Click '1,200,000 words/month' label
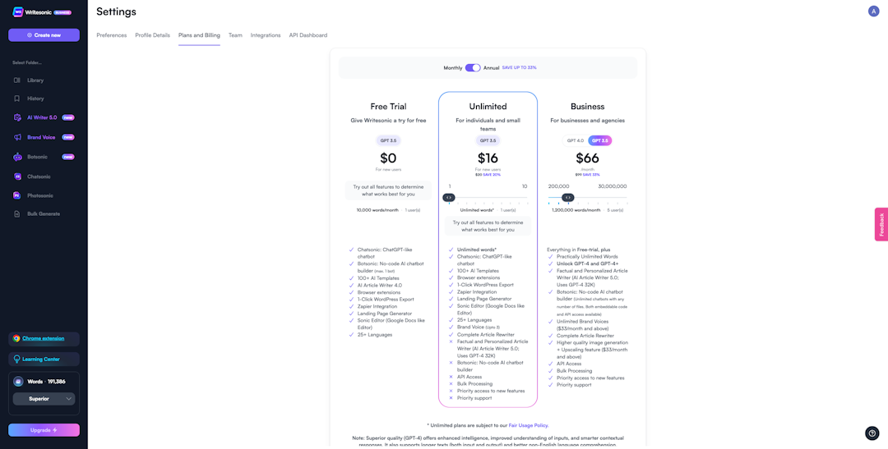The height and width of the screenshot is (449, 888). tap(576, 210)
